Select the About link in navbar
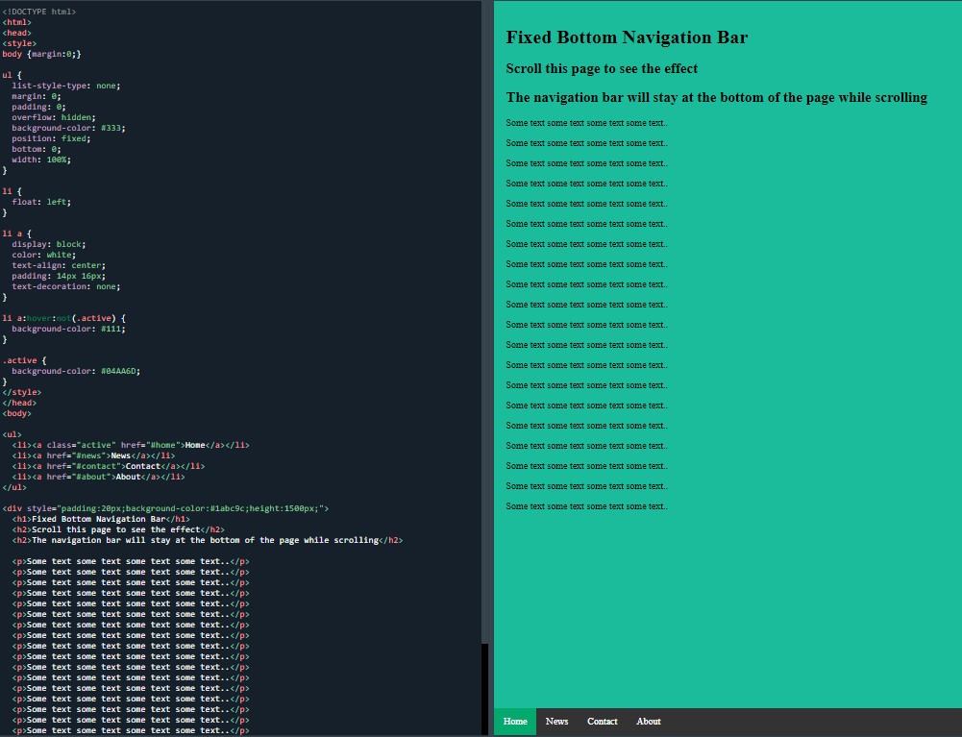Viewport: 962px width, 737px height. (x=649, y=722)
